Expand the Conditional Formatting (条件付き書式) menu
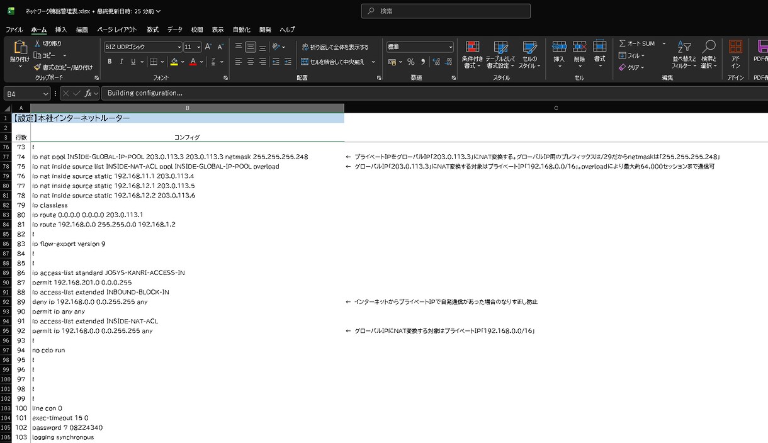The image size is (768, 443). pos(472,54)
